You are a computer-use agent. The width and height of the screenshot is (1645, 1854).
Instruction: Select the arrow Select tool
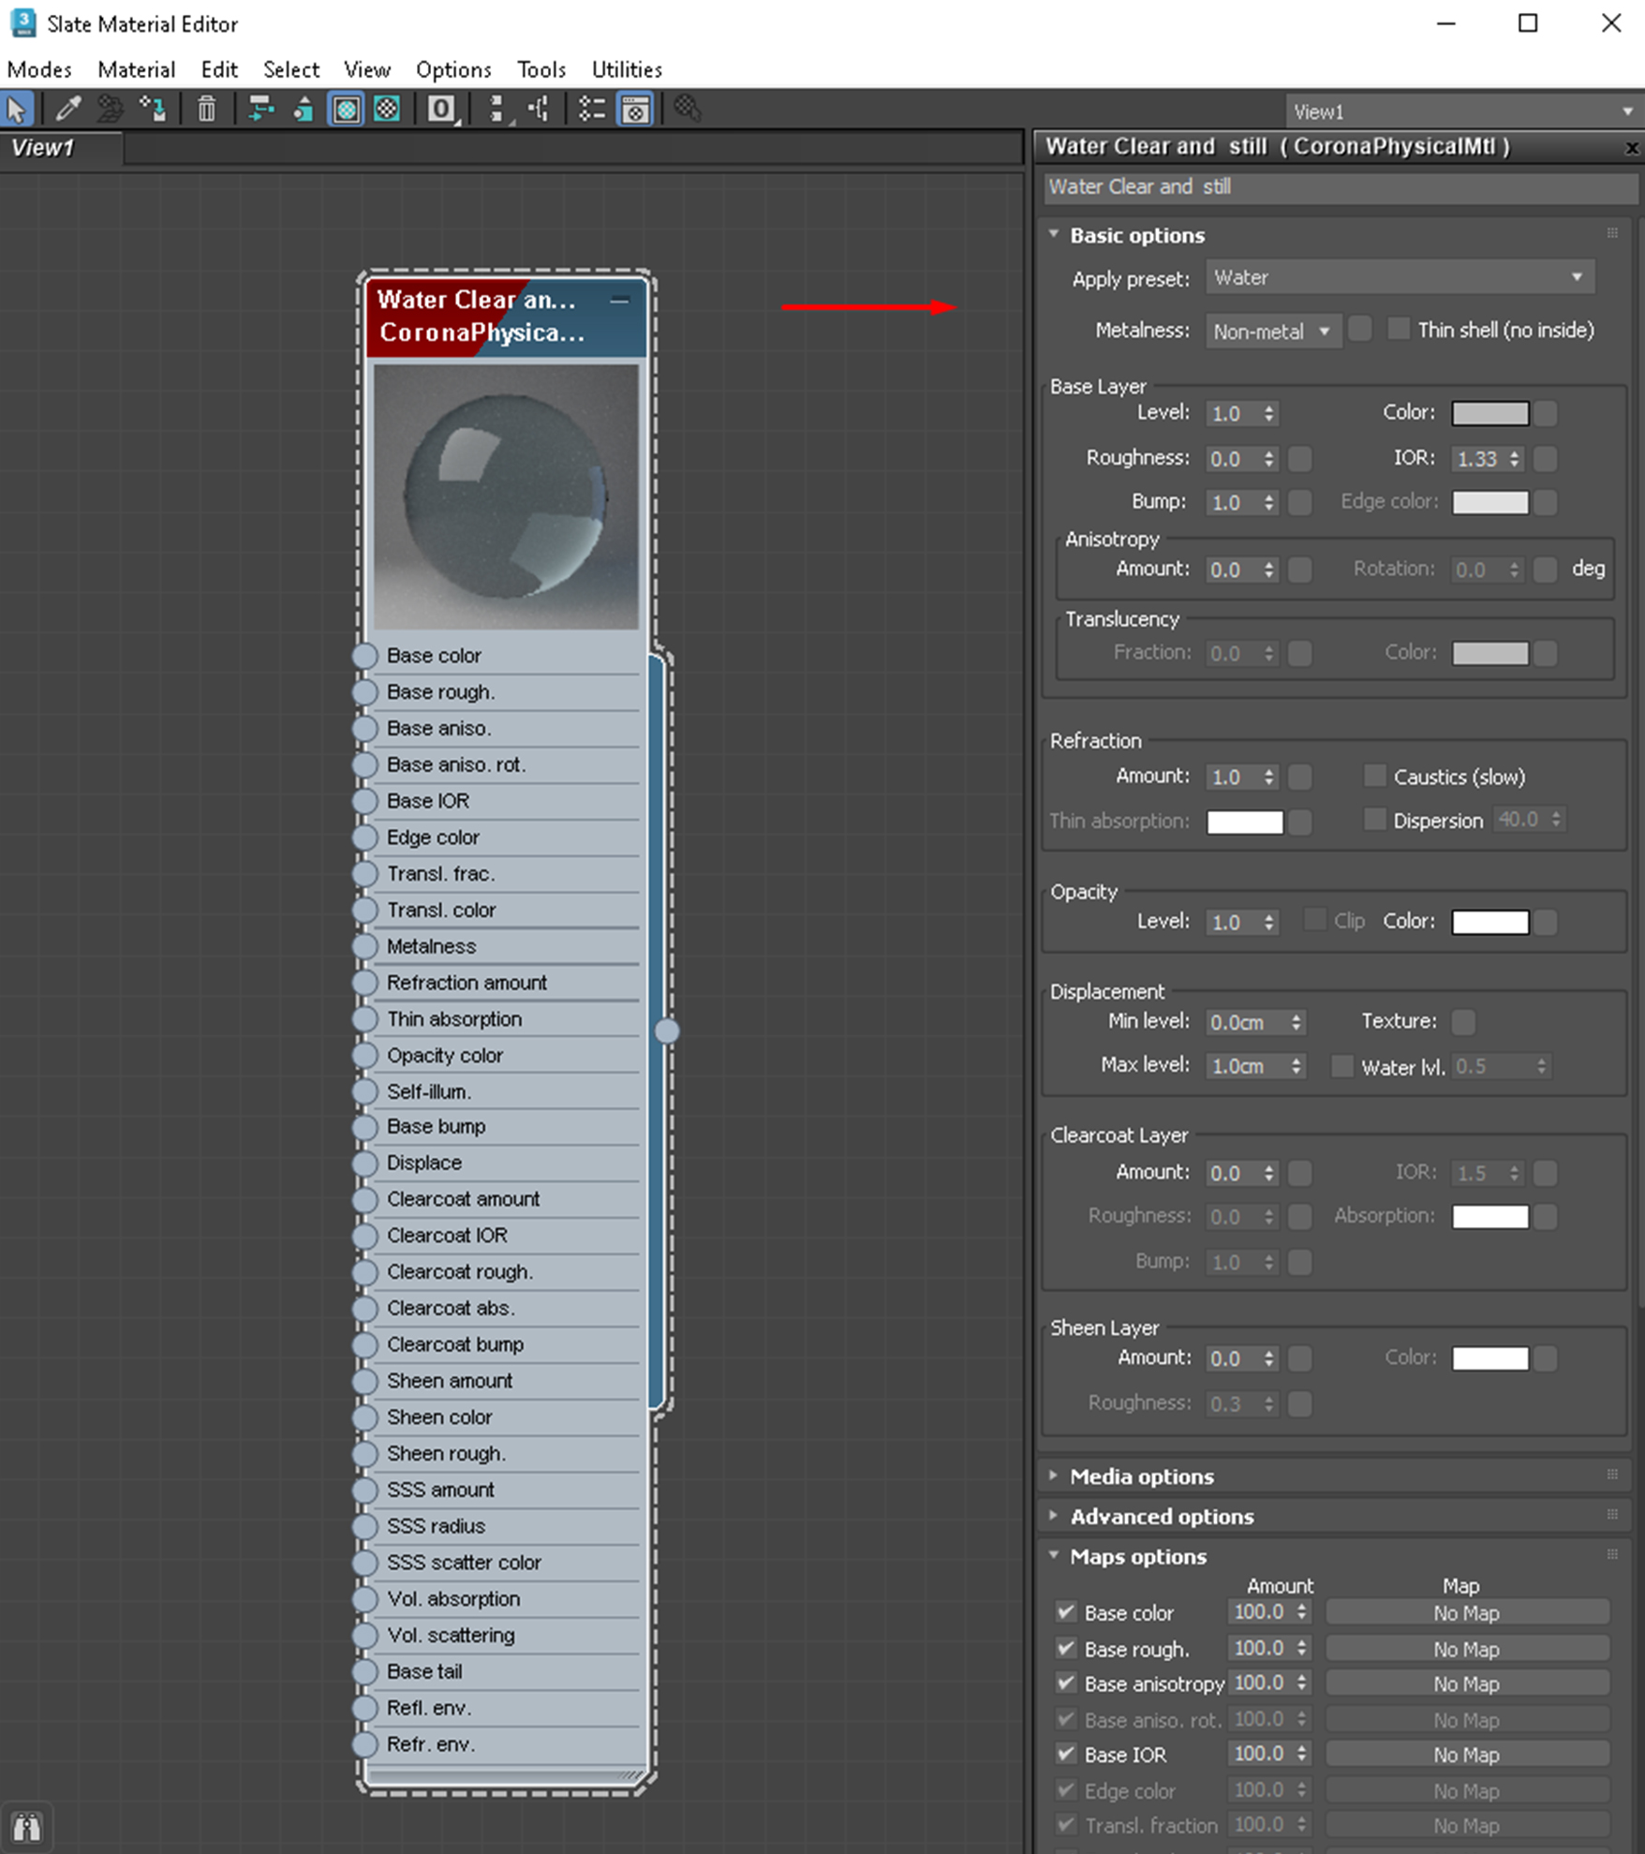pyautogui.click(x=17, y=110)
